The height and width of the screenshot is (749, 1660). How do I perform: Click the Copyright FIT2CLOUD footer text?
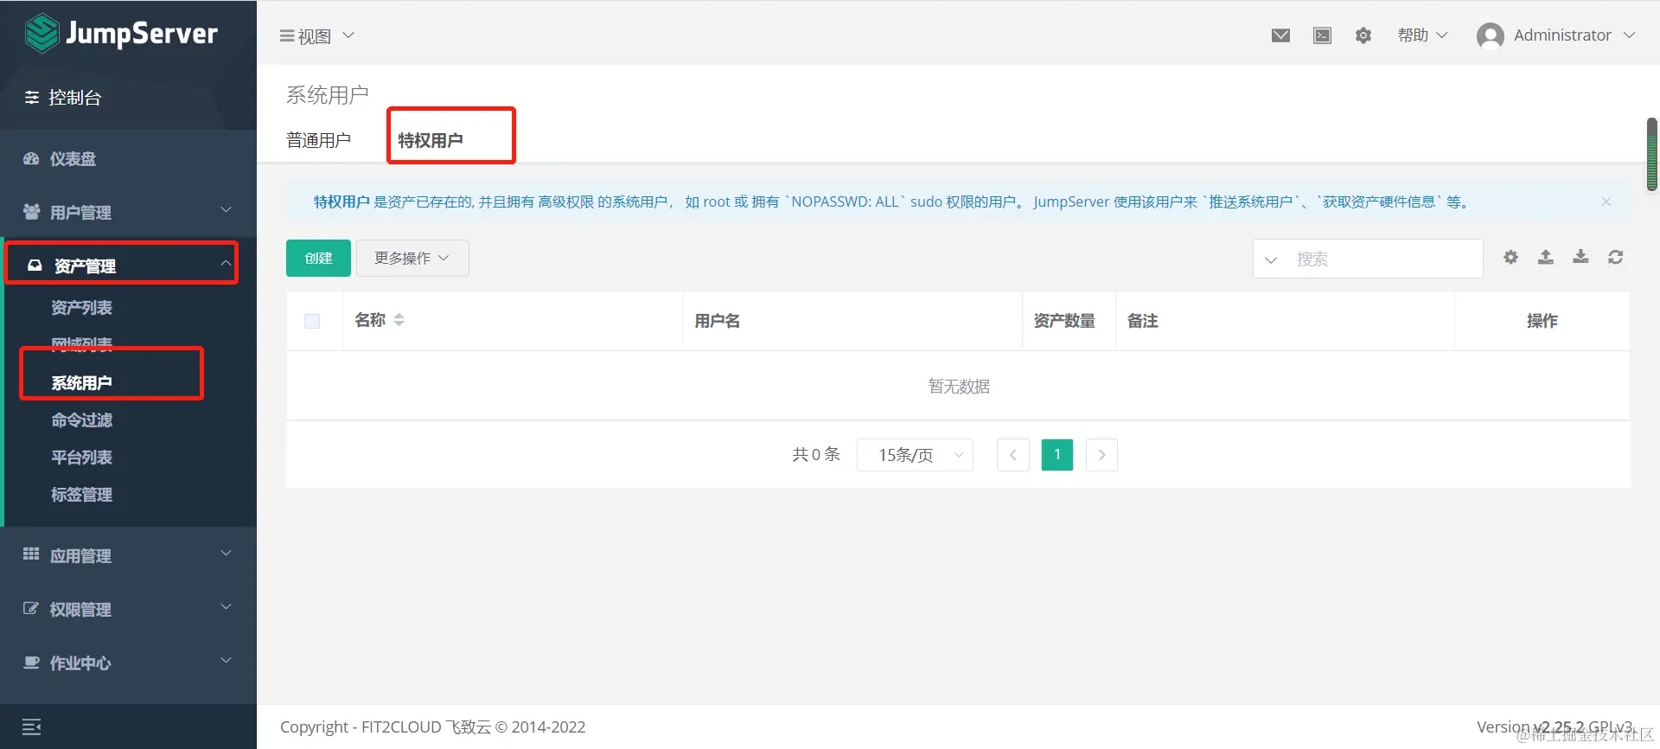point(432,727)
